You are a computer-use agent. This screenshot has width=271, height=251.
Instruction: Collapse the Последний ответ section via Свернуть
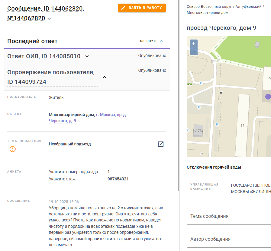pos(151,41)
